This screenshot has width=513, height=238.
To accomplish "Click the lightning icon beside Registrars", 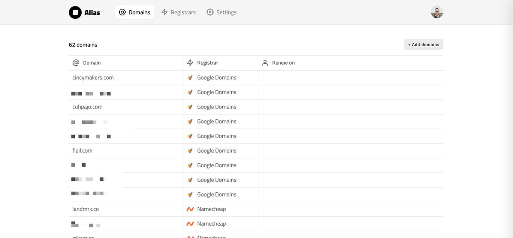I will 165,12.
